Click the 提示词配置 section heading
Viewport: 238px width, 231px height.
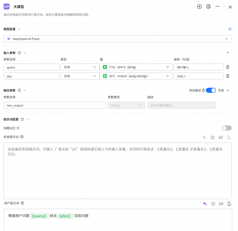pyautogui.click(x=11, y=119)
